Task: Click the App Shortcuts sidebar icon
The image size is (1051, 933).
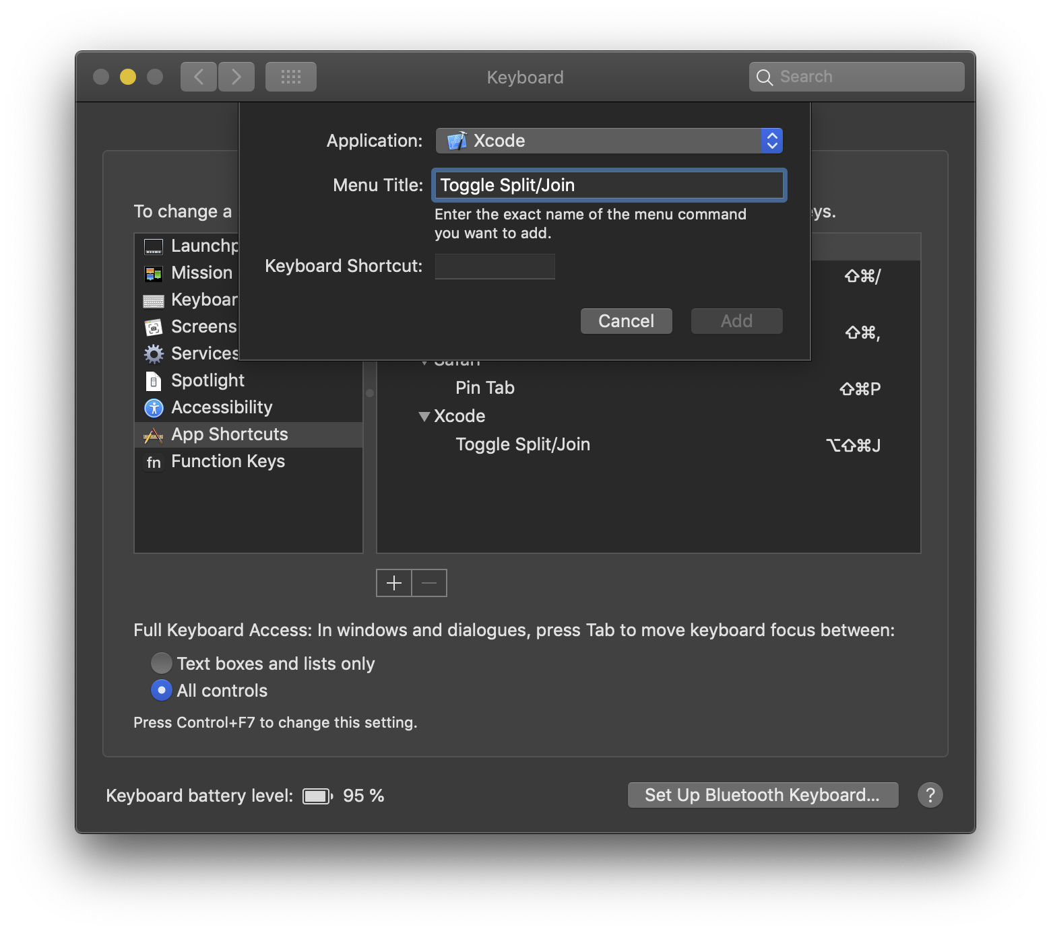Action: (154, 436)
